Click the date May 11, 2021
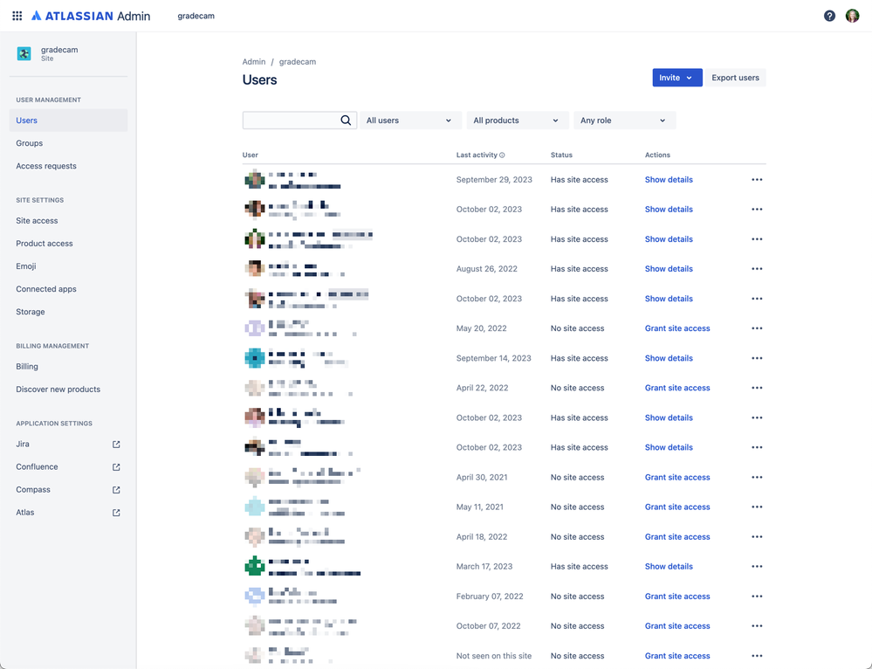The height and width of the screenshot is (669, 872). (479, 507)
